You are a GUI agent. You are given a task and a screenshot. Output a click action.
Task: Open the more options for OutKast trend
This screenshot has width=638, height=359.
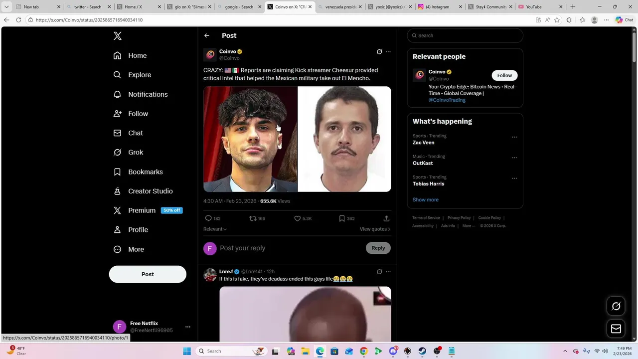514,158
